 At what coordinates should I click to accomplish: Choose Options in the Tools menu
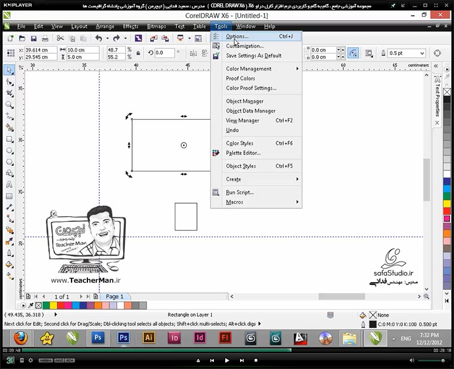pos(257,36)
